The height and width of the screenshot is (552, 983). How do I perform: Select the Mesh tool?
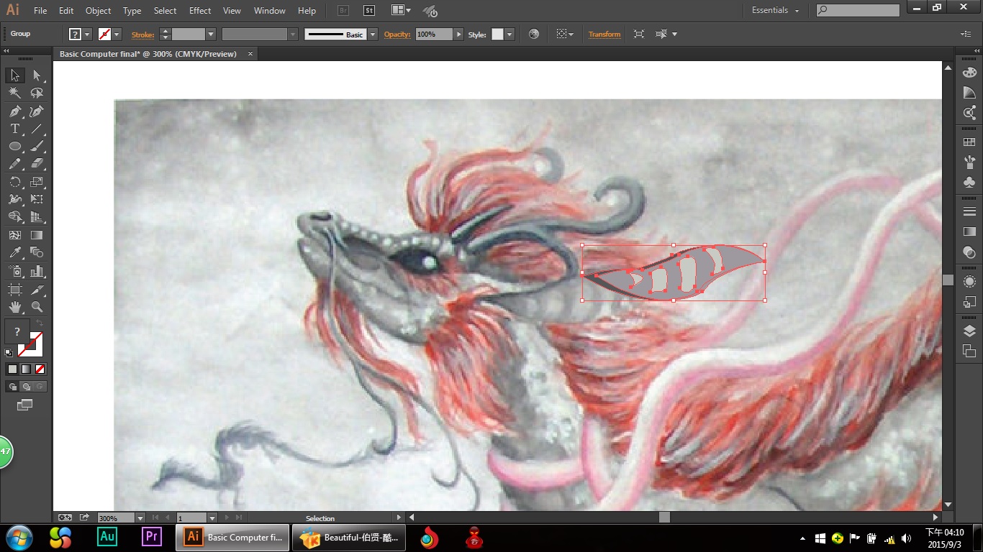pos(15,235)
